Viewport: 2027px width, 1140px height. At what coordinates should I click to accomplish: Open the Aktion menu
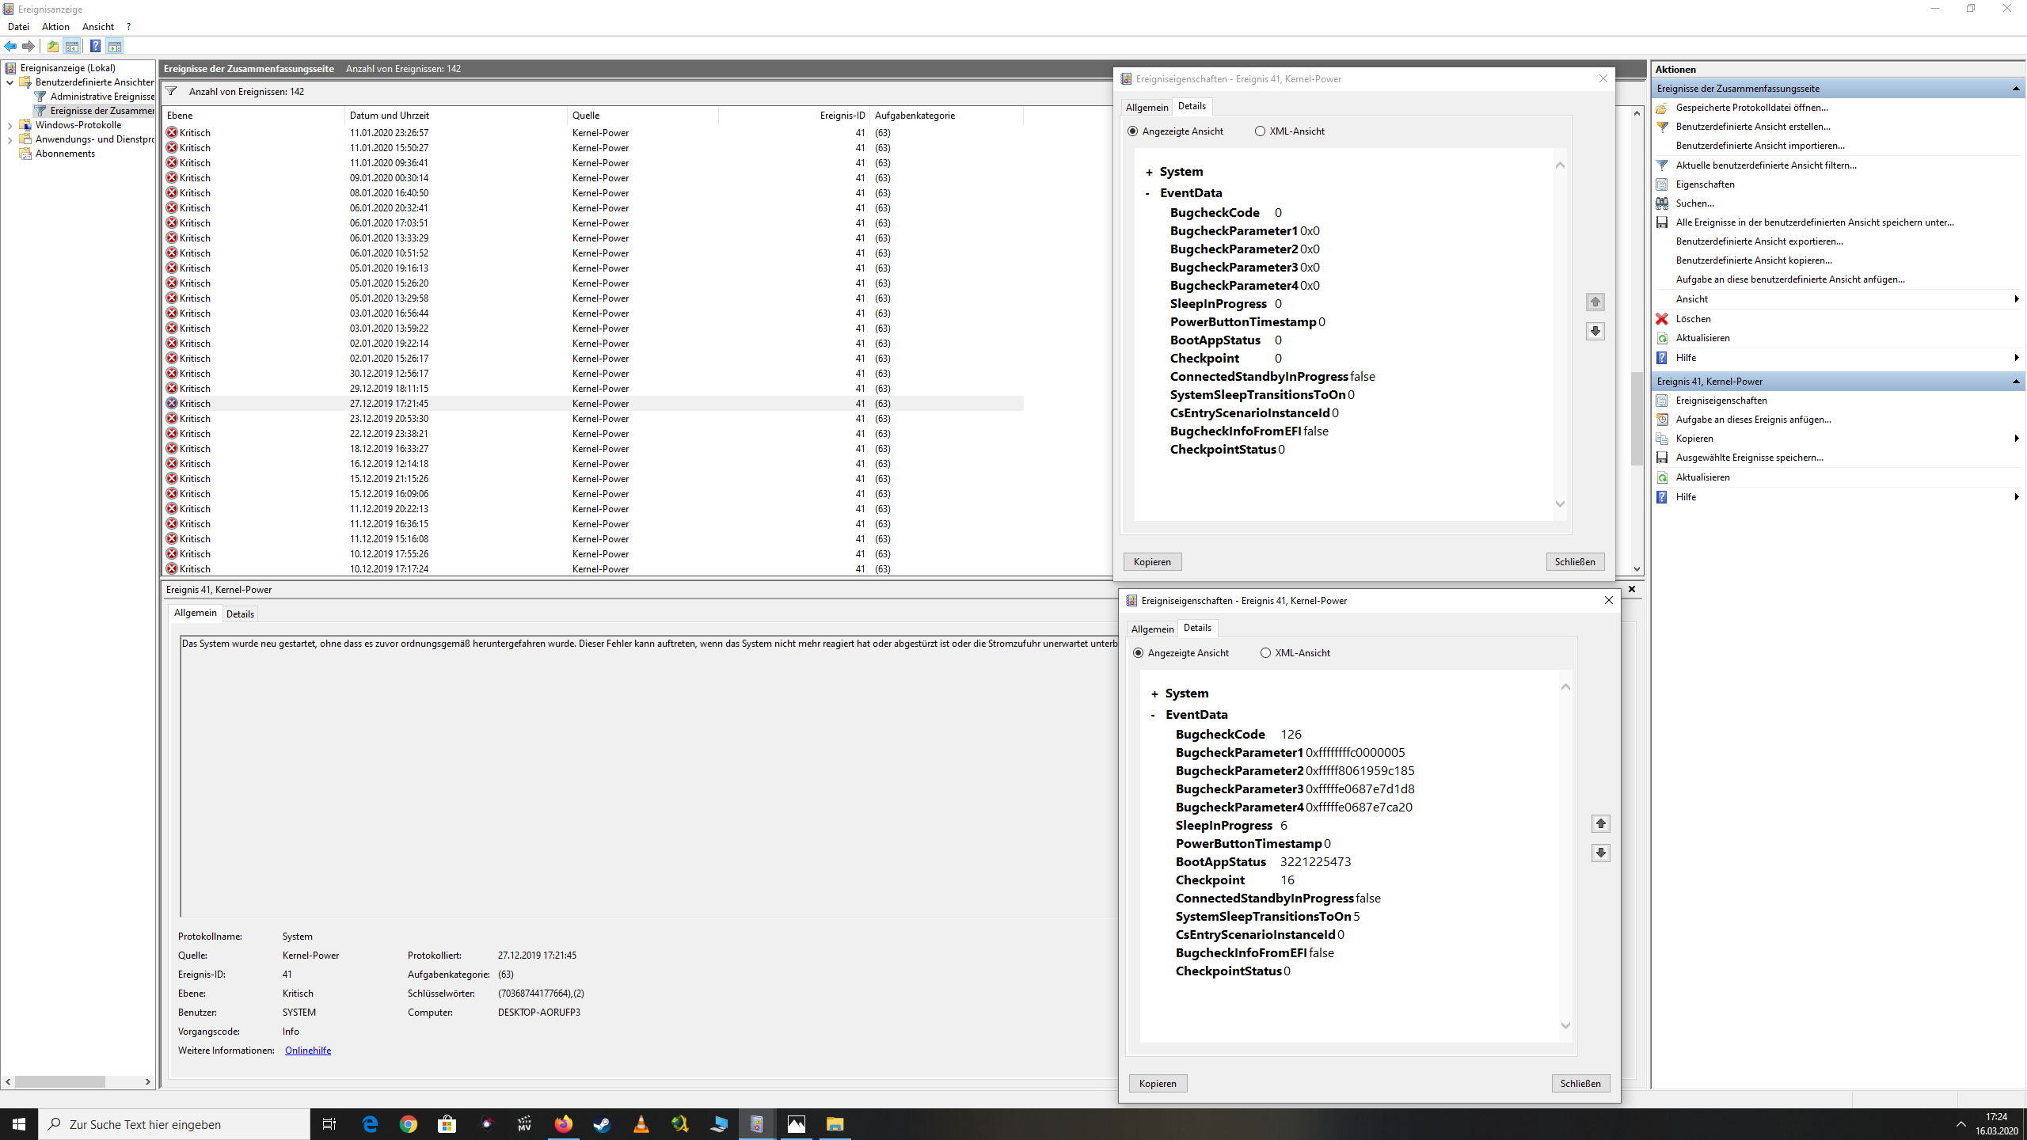55,26
